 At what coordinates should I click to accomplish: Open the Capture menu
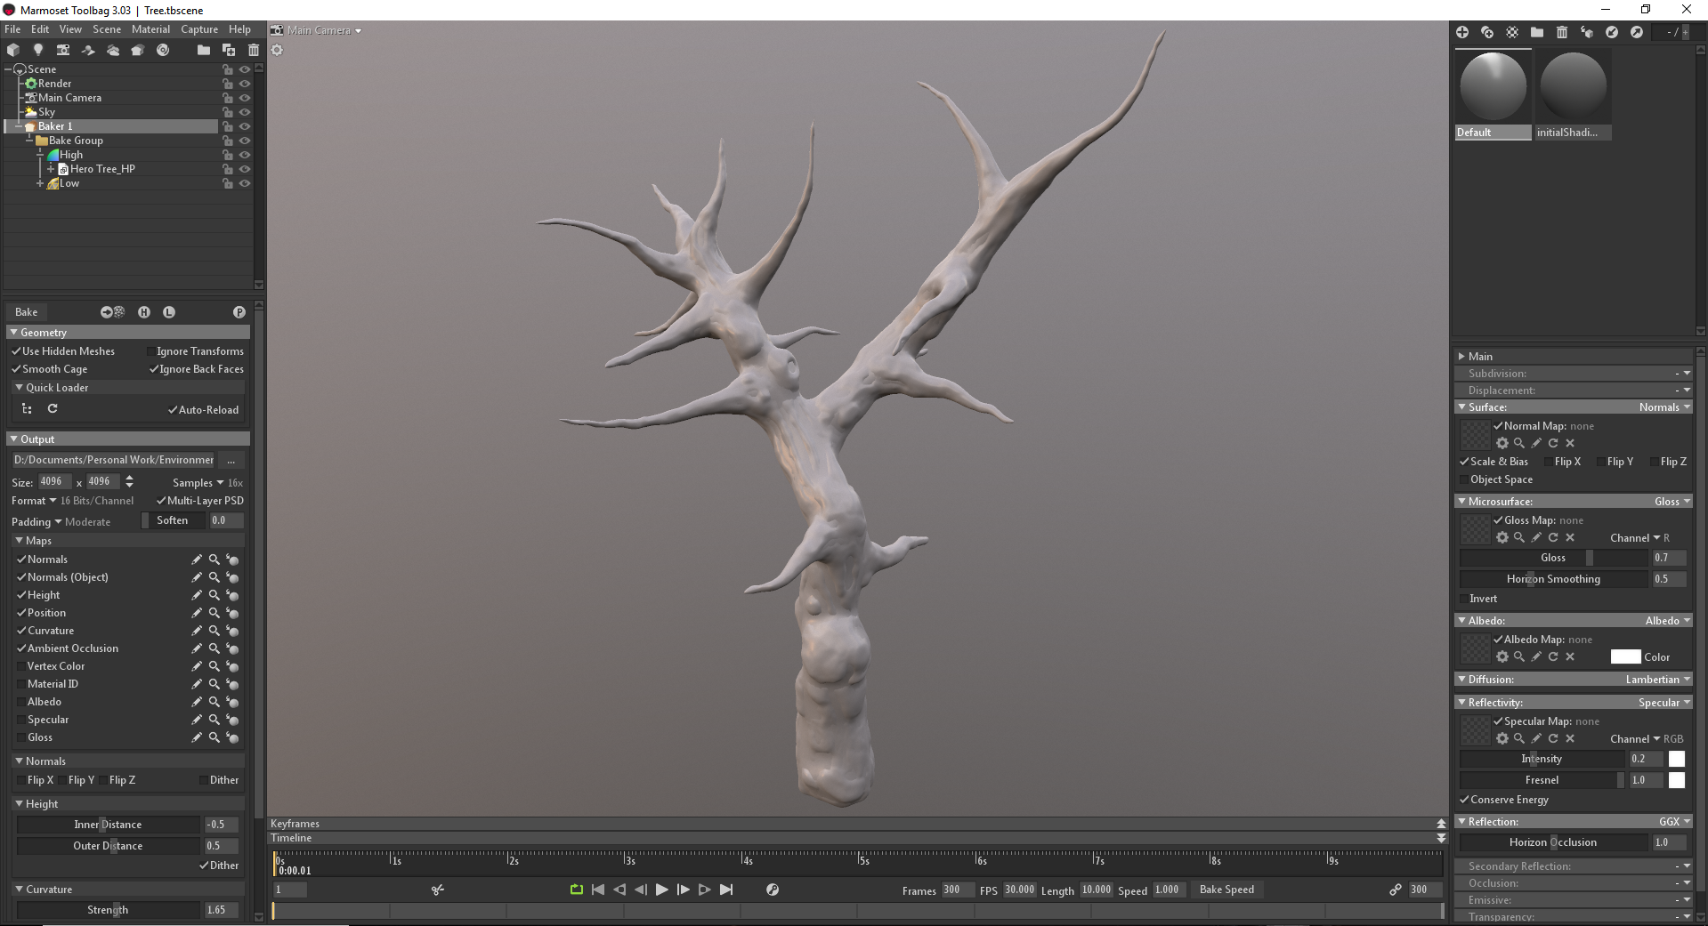pos(198,29)
